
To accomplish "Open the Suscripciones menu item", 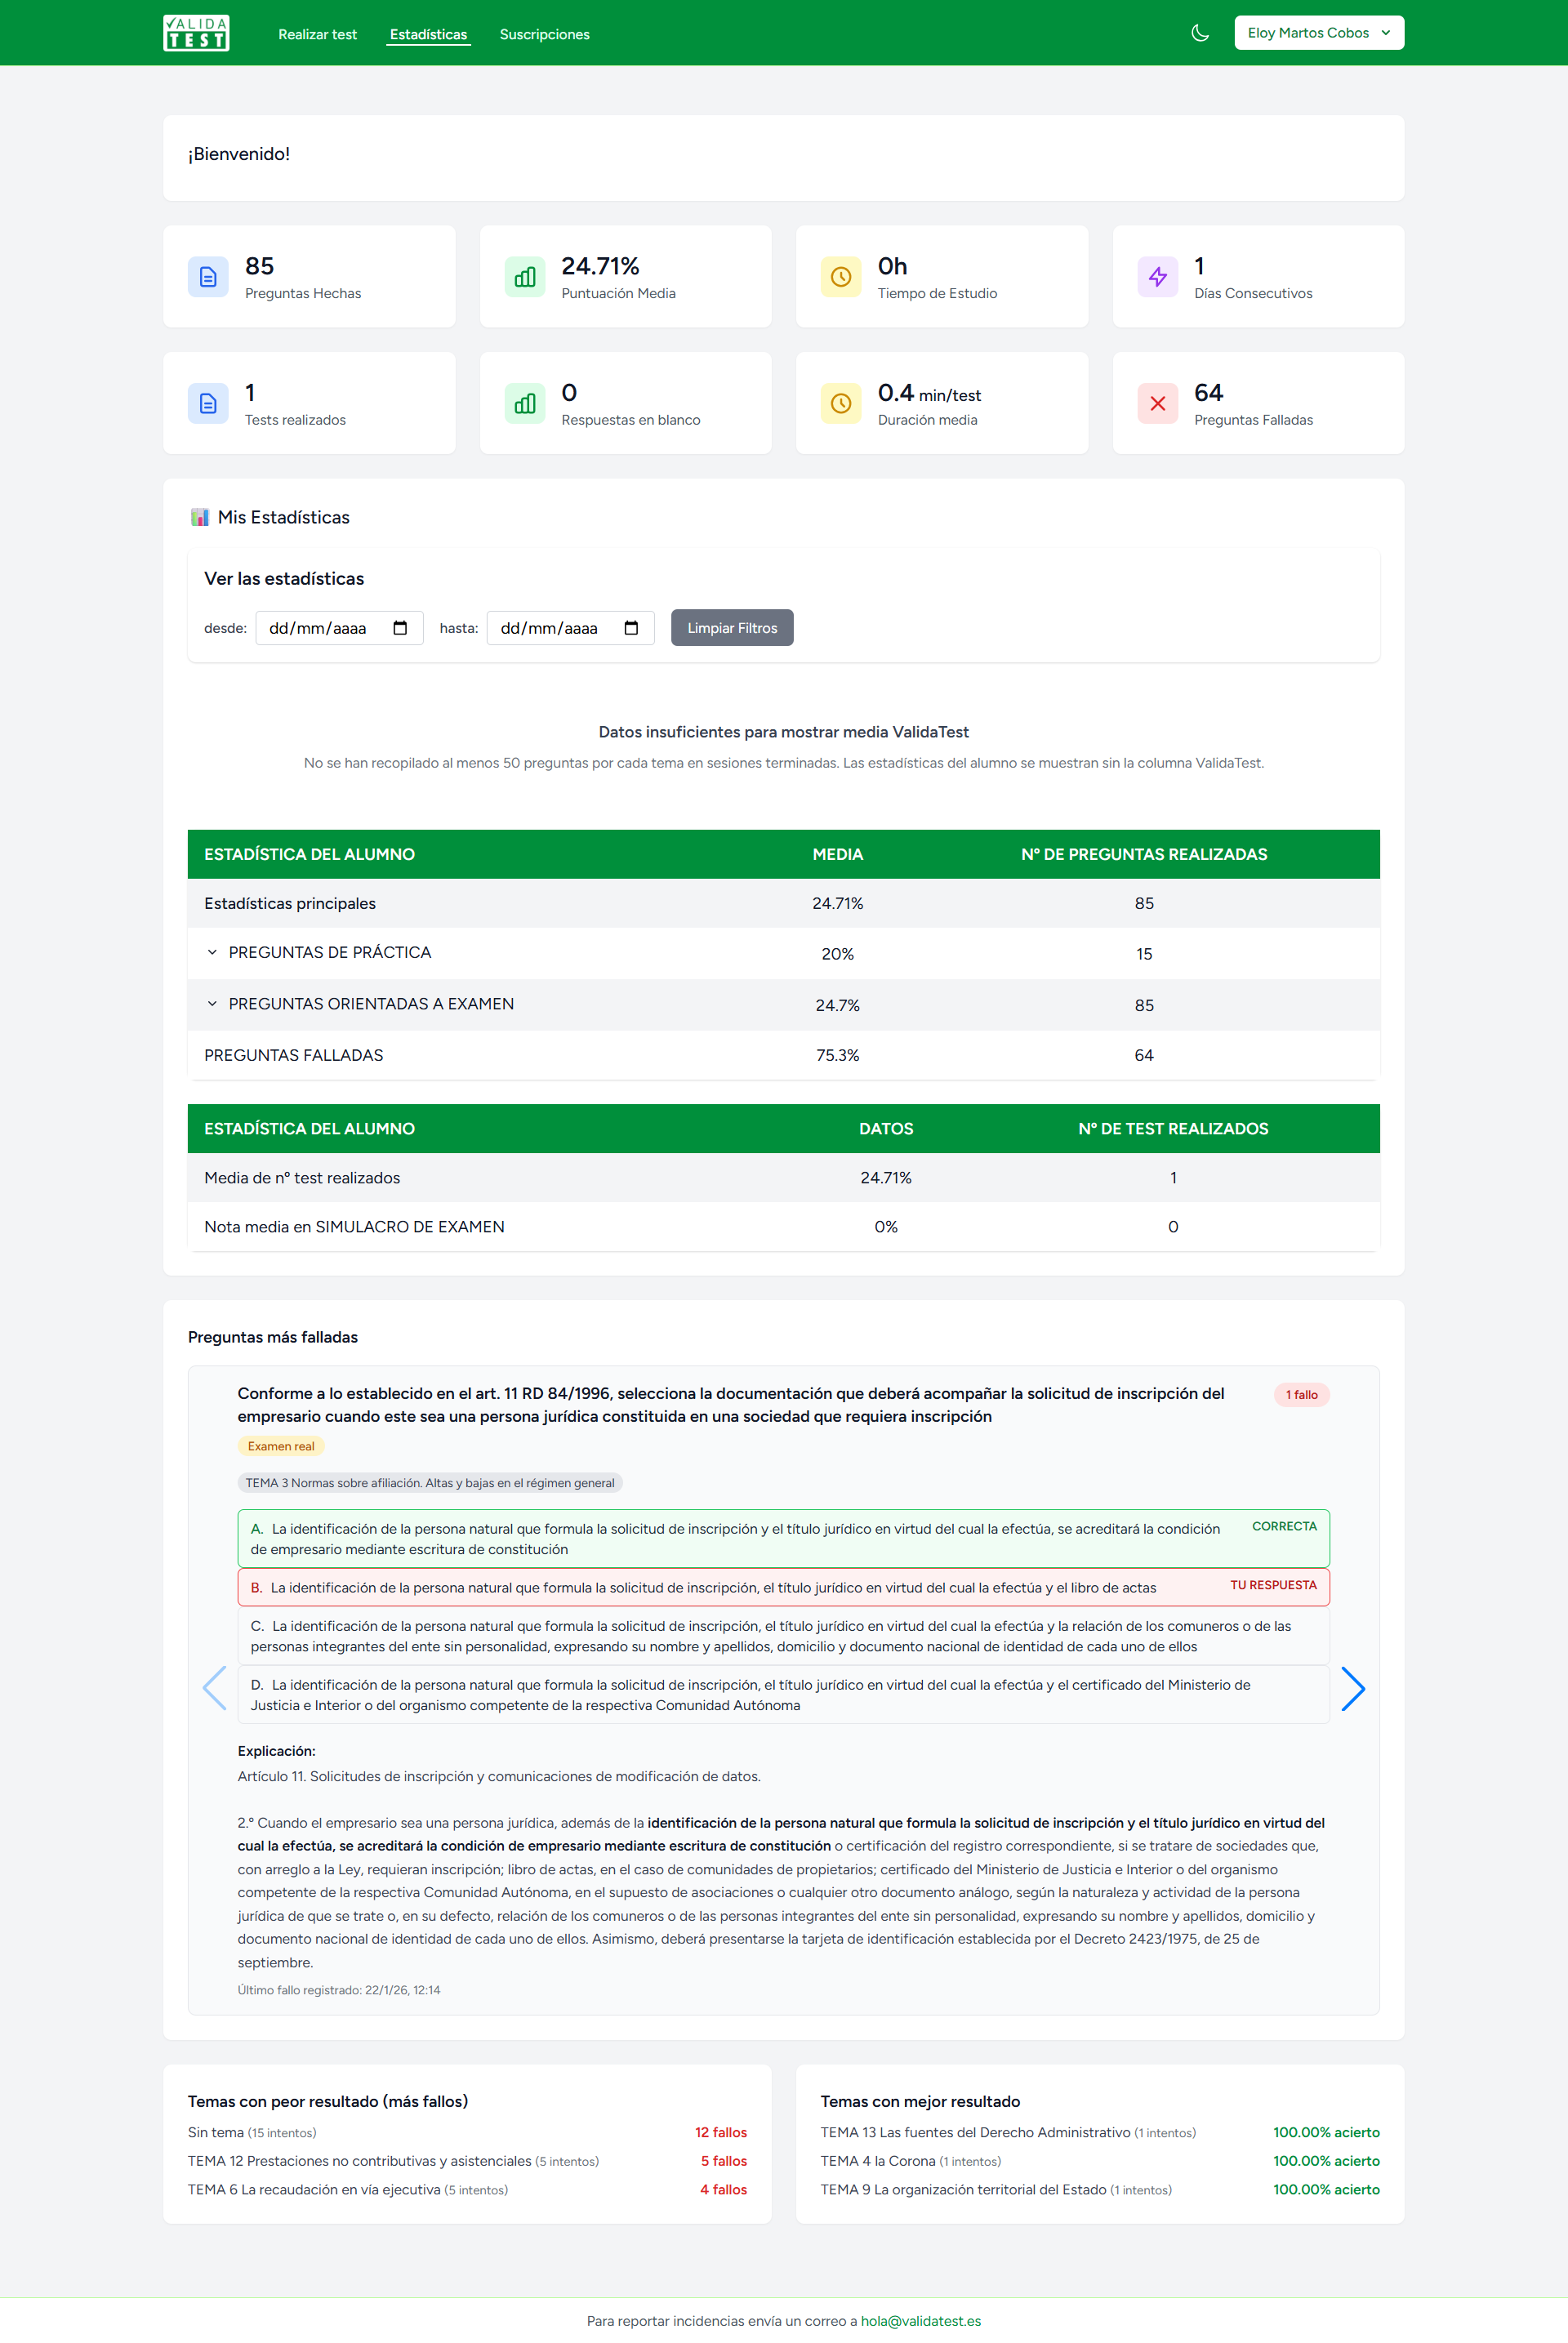I will 544,35.
